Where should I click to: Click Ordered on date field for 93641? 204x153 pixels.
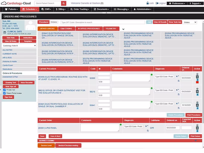[186, 105]
